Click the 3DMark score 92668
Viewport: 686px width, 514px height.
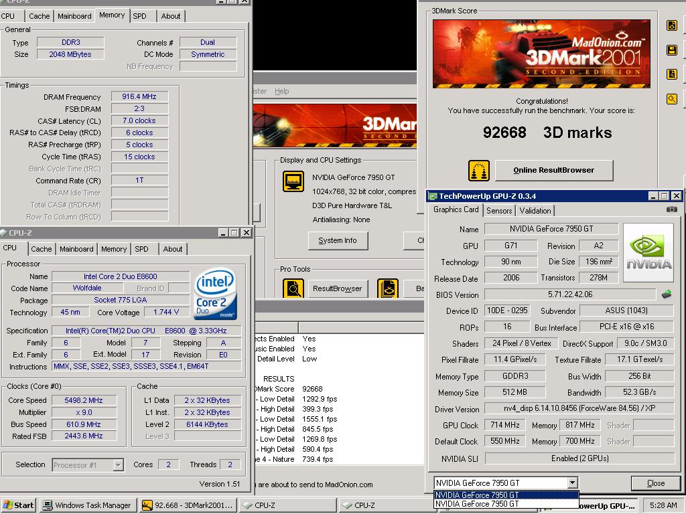pyautogui.click(x=504, y=133)
